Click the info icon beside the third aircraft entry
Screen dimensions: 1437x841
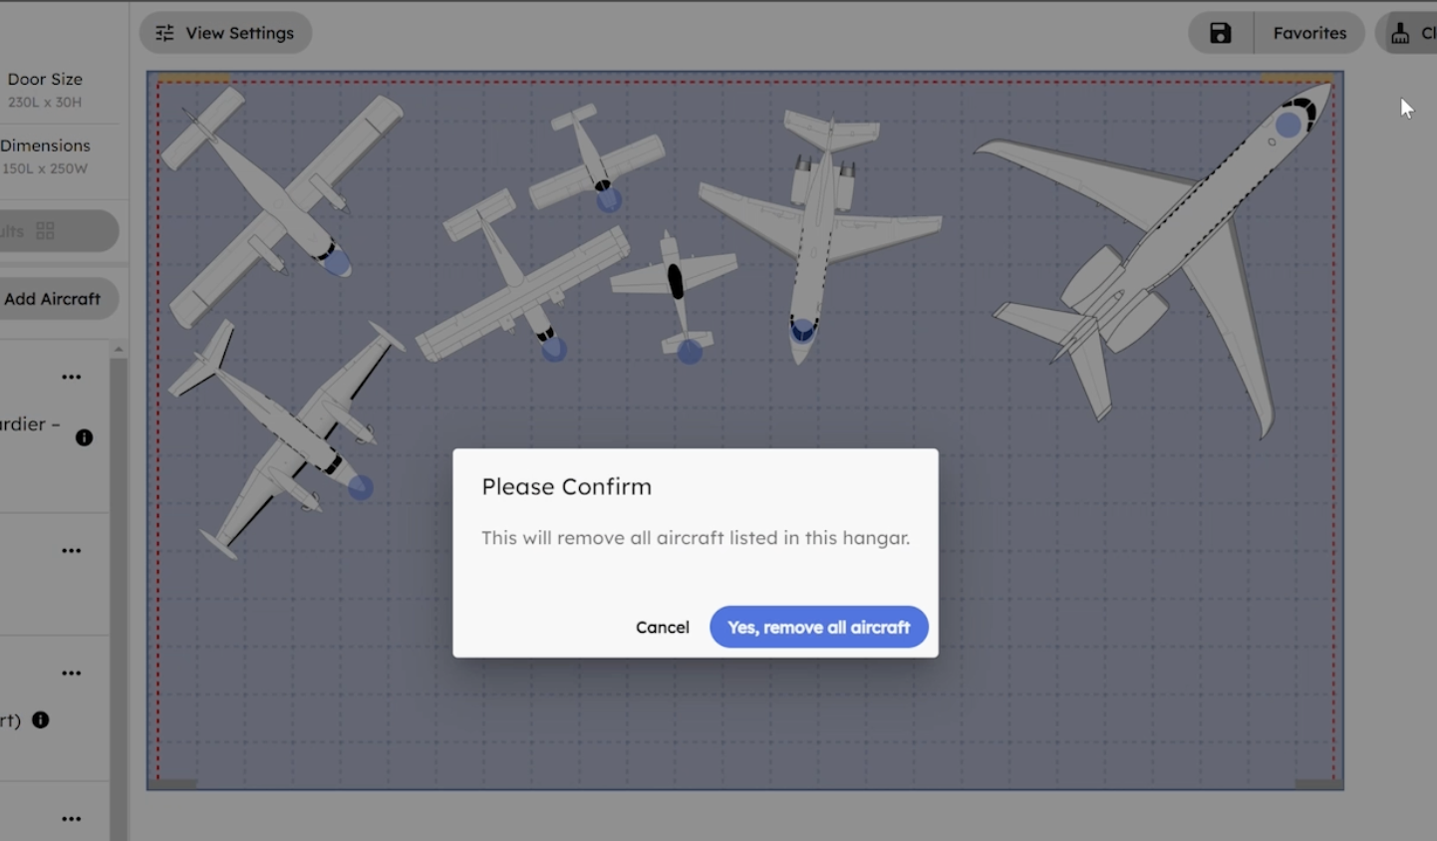click(41, 719)
